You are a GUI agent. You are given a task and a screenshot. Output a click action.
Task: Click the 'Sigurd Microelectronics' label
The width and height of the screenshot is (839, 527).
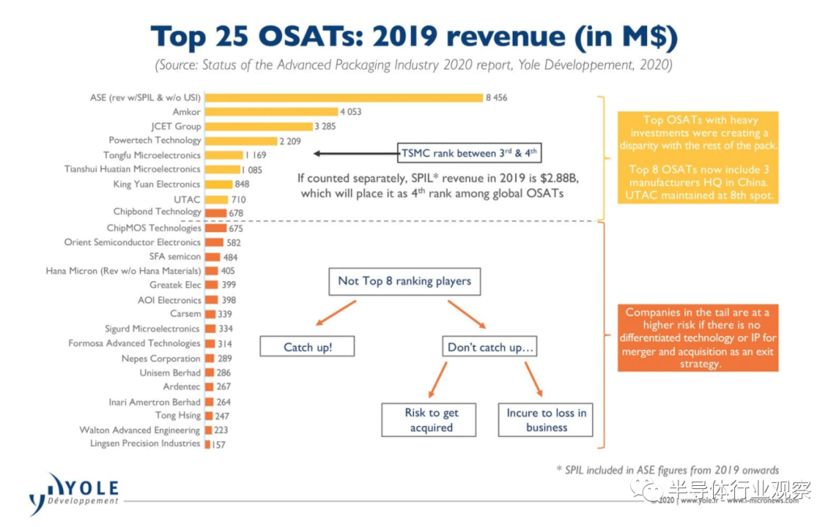(152, 329)
